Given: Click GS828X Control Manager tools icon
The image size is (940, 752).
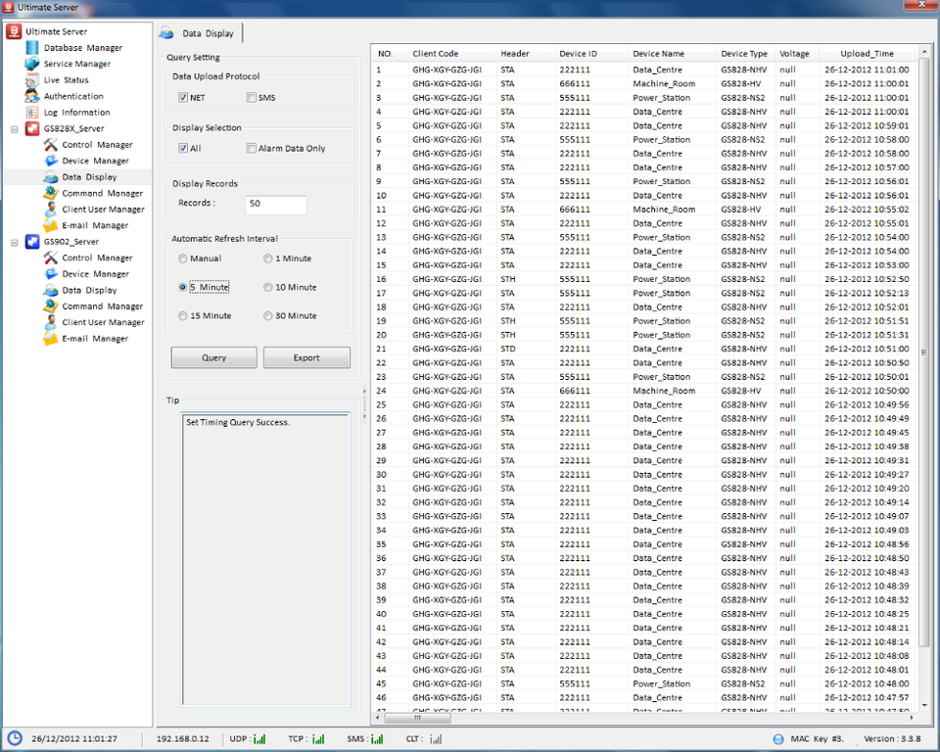Looking at the screenshot, I should coord(51,145).
